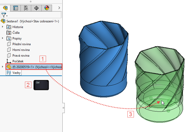Click the Popisy annotations icon
Screen dimensions: 195x132
9,38
